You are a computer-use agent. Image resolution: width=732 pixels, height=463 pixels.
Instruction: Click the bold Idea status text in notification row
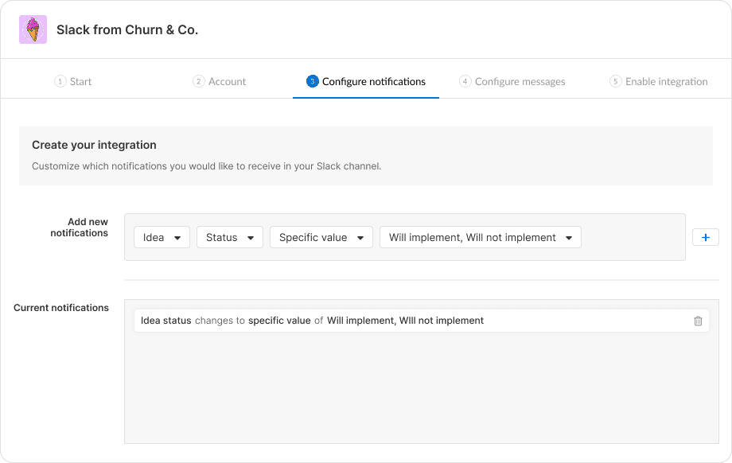click(166, 321)
